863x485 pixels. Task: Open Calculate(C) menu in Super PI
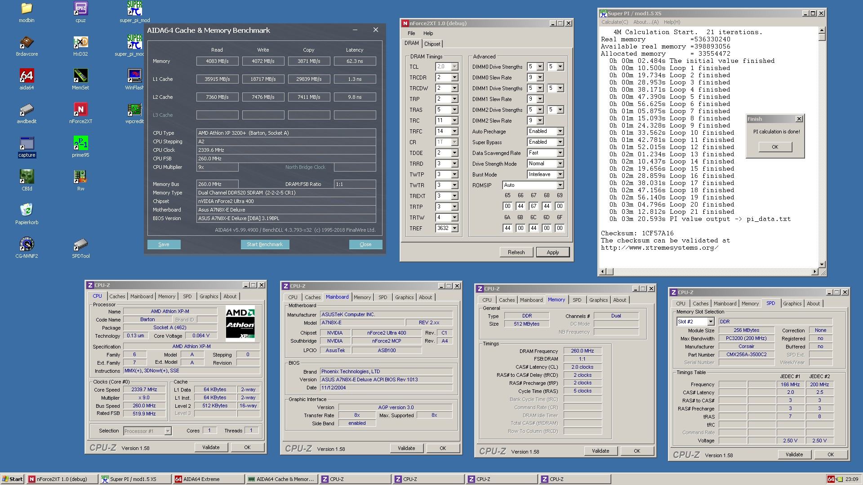(x=614, y=22)
